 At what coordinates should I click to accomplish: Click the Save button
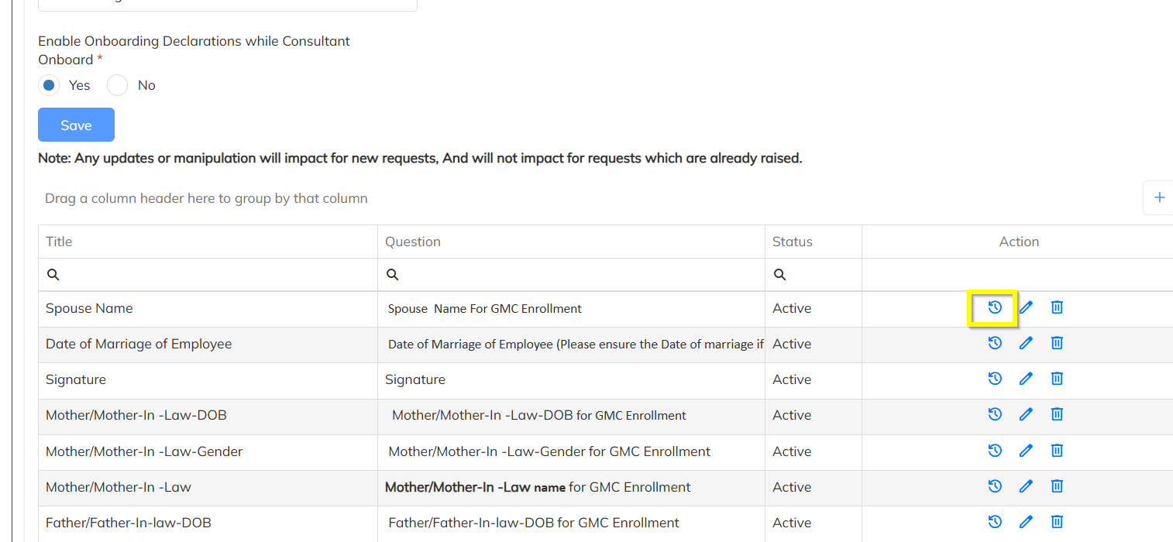pos(76,125)
